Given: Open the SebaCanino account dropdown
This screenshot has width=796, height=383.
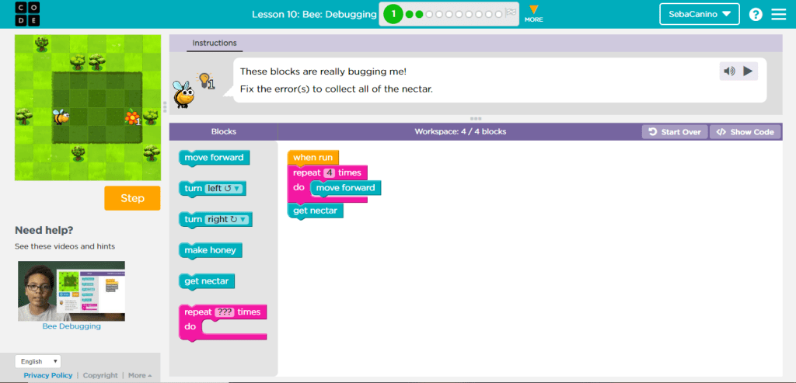Looking at the screenshot, I should click(700, 14).
